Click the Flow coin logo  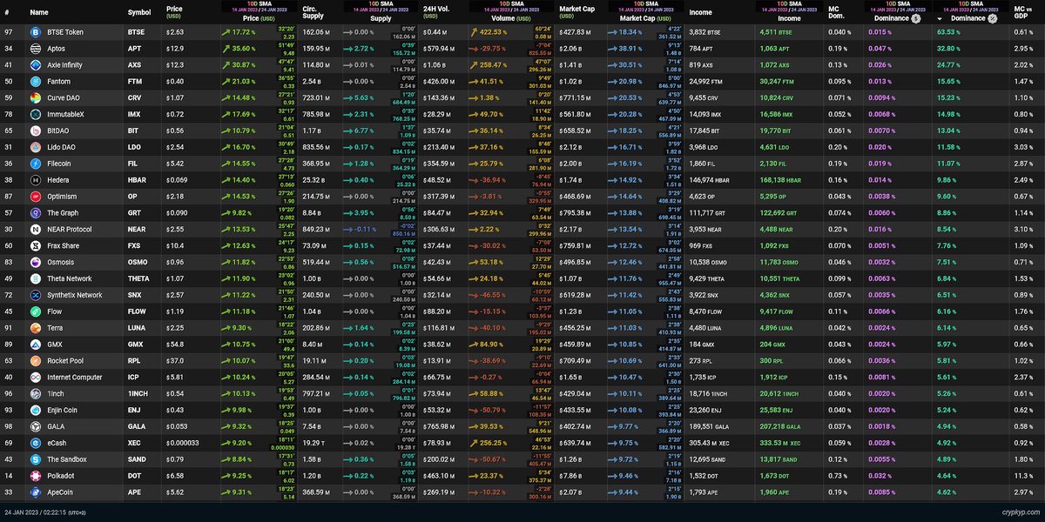36,311
